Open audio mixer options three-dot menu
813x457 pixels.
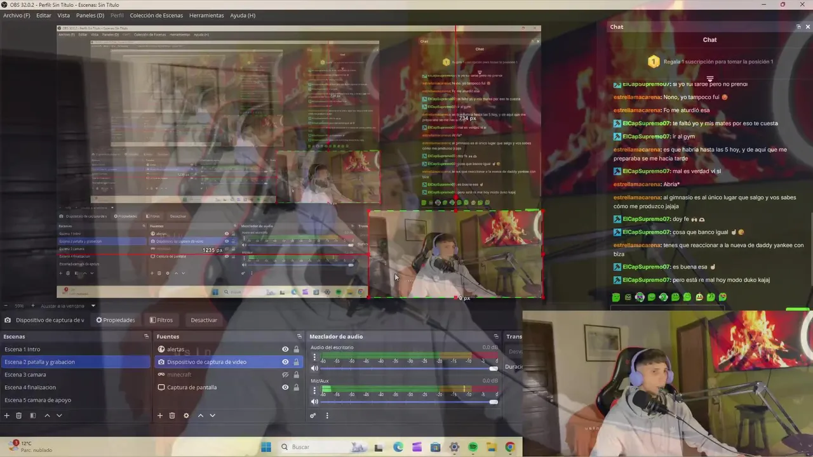[327, 416]
